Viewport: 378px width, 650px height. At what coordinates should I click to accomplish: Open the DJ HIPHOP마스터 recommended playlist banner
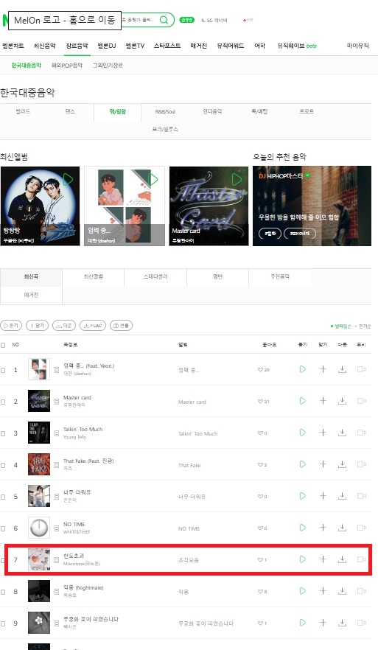[x=312, y=206]
